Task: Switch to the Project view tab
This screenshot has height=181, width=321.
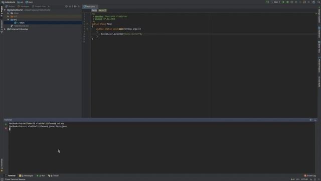Action: click(10, 7)
